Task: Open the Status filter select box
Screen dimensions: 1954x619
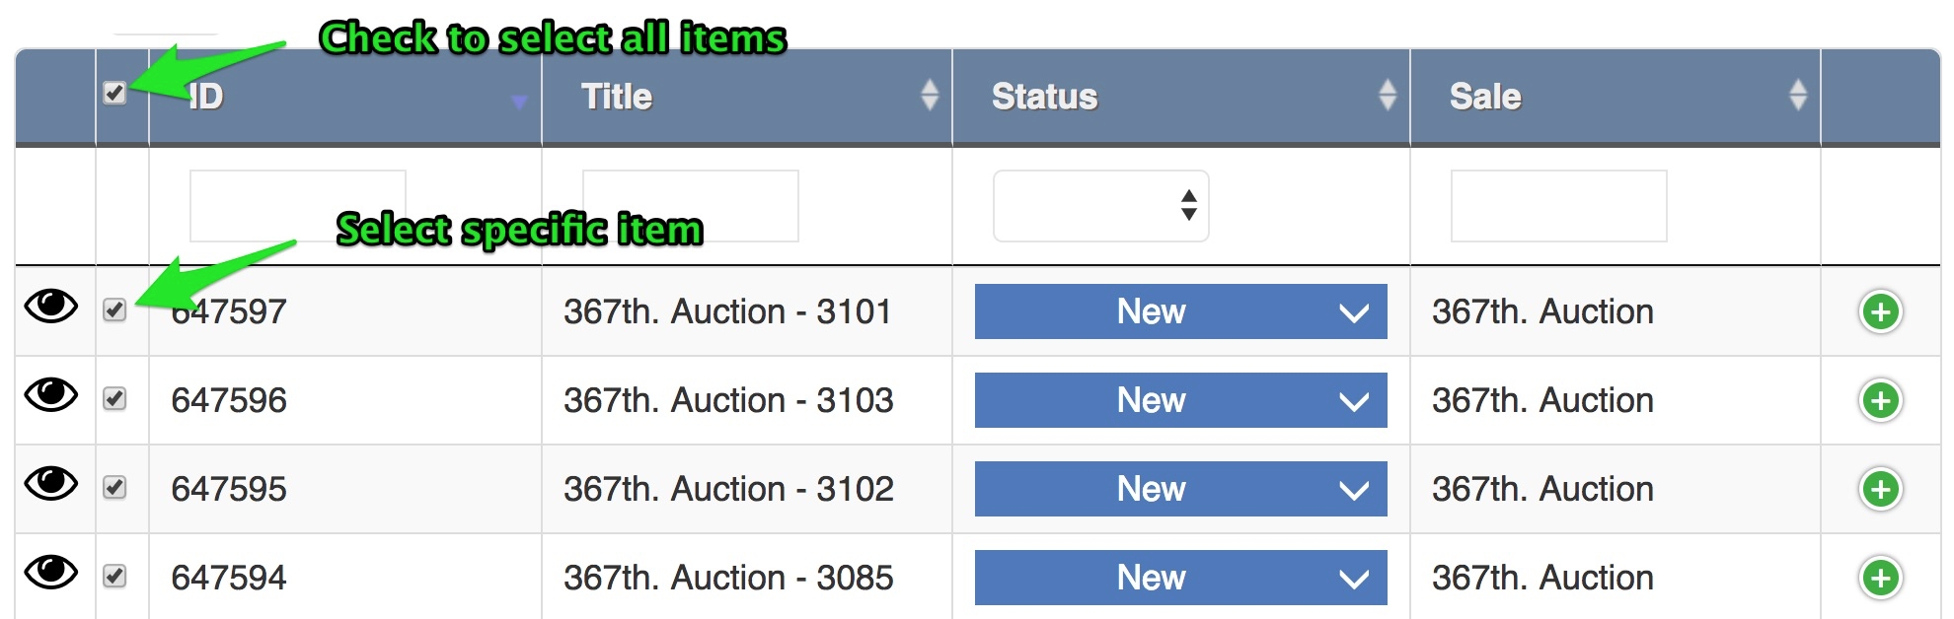Action: pos(1100,206)
